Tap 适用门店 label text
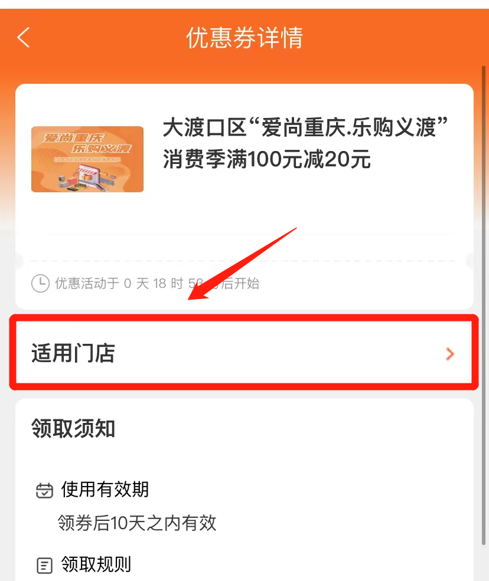The image size is (489, 581). click(x=73, y=353)
